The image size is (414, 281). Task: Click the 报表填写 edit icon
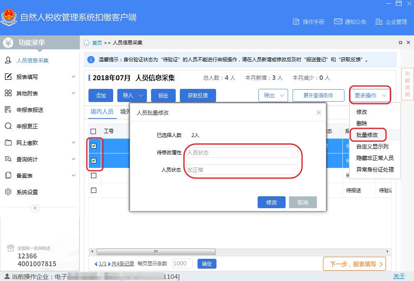pyautogui.click(x=8, y=77)
